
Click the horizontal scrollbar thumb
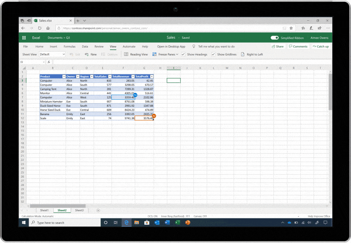pyautogui.click(x=58, y=206)
